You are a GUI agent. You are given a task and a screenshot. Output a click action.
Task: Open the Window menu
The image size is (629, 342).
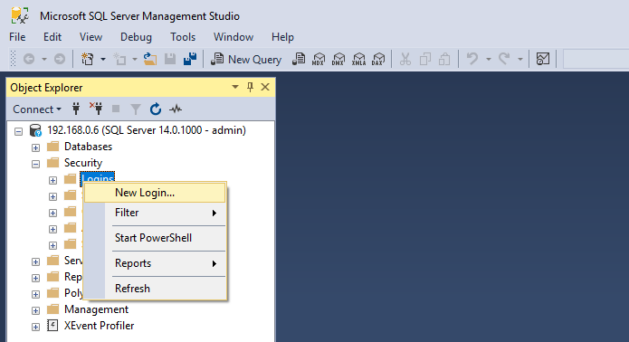(233, 37)
